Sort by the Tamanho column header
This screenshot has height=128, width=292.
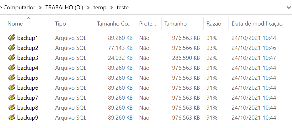[x=176, y=24]
